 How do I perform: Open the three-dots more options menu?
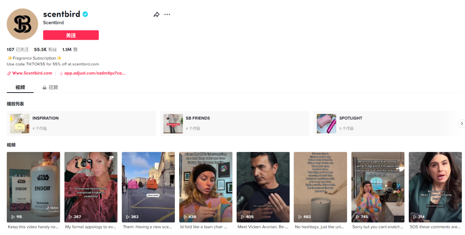[167, 15]
